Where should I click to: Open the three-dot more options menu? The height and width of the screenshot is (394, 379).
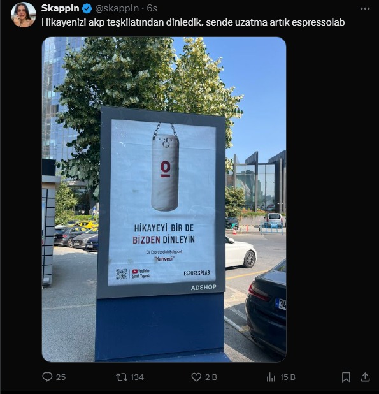[x=365, y=9]
